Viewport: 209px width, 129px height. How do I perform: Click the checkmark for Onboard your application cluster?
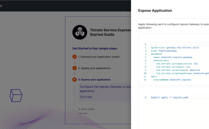(74, 57)
